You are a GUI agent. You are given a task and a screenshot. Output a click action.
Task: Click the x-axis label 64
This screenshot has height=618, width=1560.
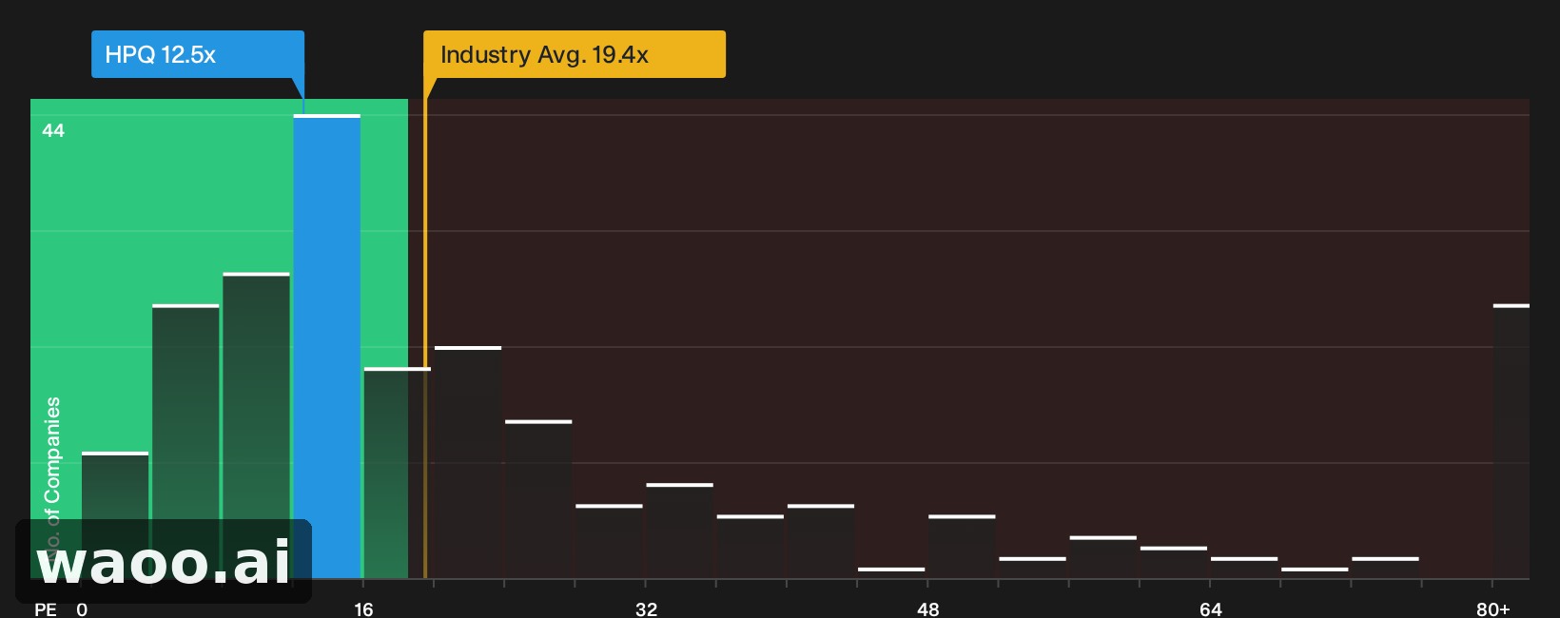(1211, 608)
